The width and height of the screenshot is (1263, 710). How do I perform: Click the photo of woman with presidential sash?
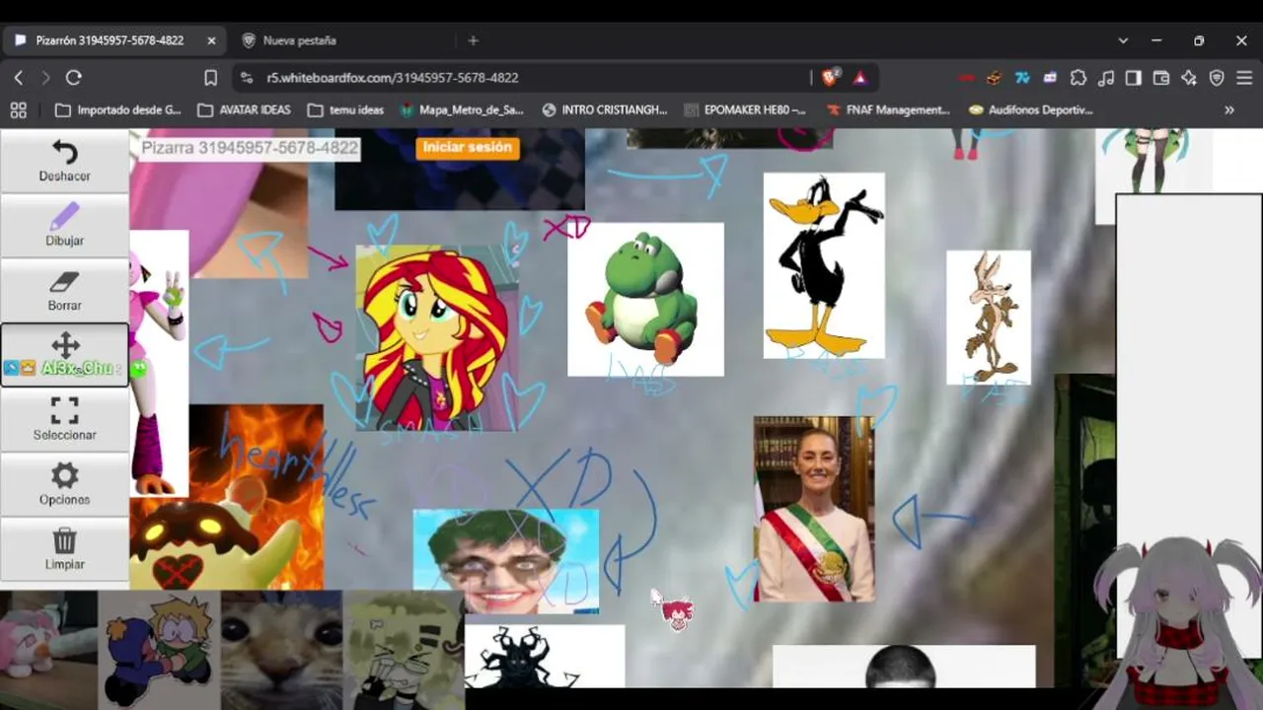(814, 509)
